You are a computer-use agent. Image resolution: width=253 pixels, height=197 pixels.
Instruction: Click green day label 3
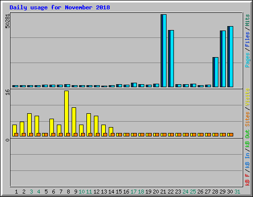tap(31, 192)
